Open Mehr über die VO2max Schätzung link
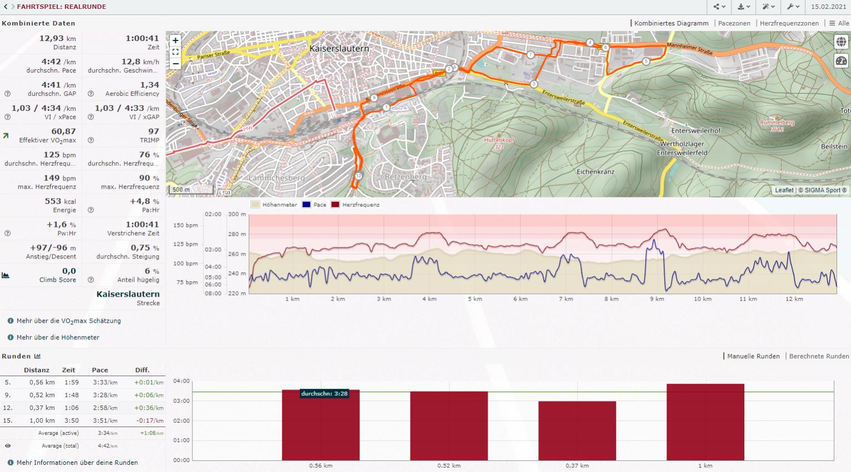Screen dimensions: 851x472 pyautogui.click(x=68, y=321)
